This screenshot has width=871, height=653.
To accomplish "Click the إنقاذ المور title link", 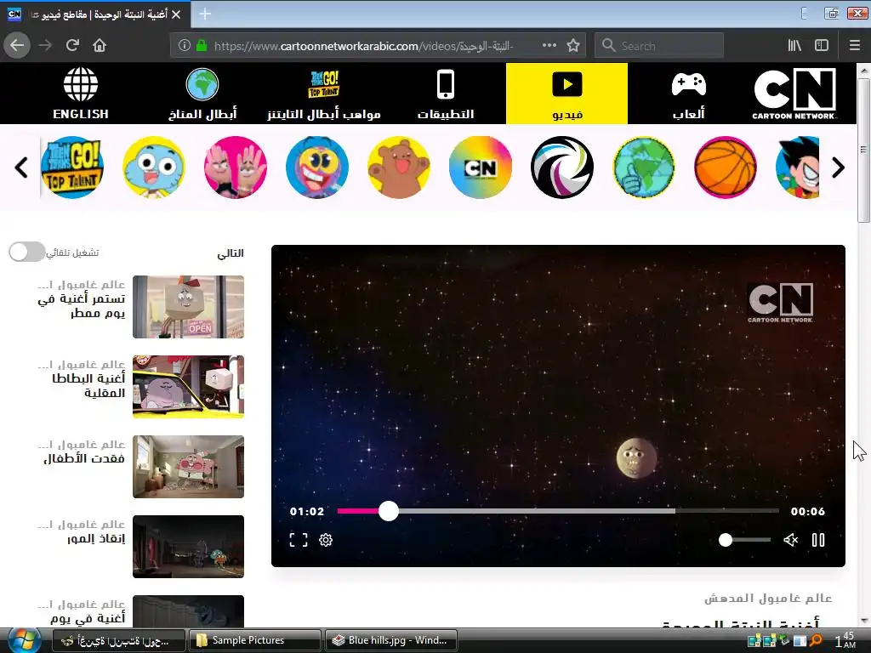I will [x=96, y=538].
